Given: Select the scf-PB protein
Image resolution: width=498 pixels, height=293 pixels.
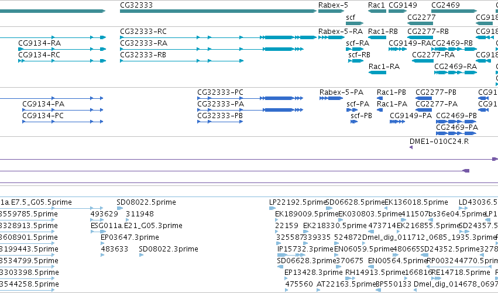Looking at the screenshot, I should (354, 122).
